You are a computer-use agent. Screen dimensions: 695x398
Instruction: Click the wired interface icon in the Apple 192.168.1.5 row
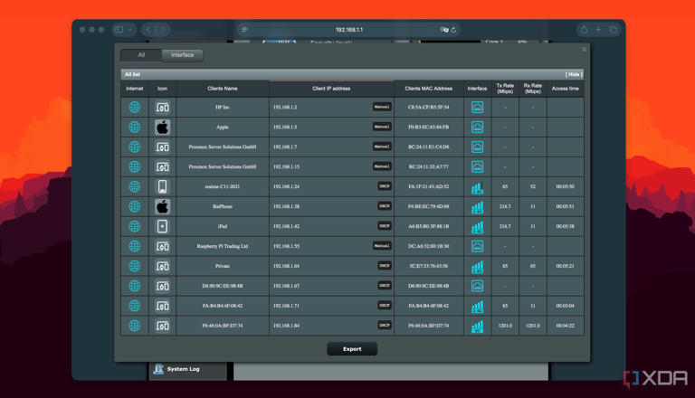[x=477, y=127]
